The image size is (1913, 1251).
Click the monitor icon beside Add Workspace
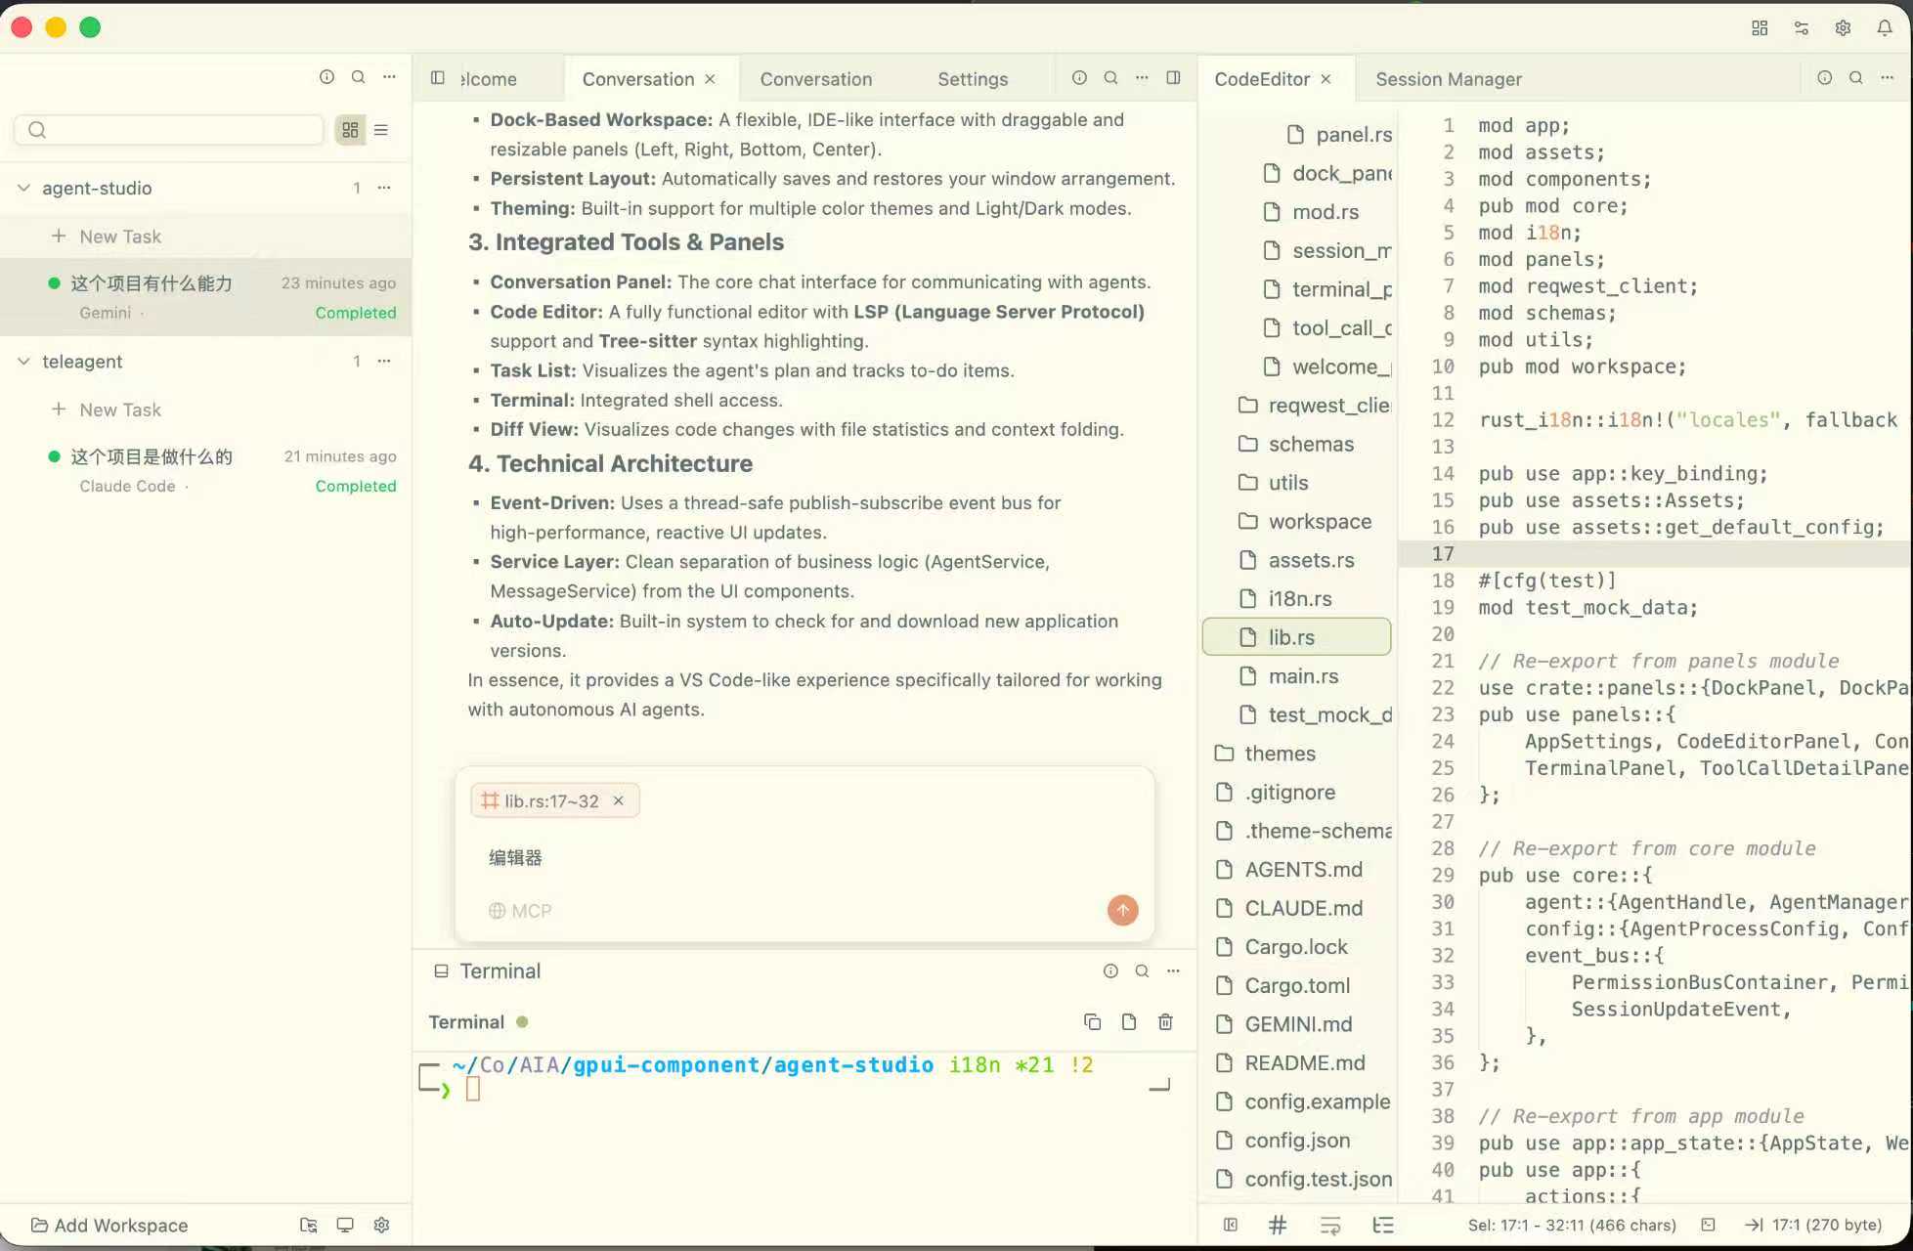(345, 1225)
